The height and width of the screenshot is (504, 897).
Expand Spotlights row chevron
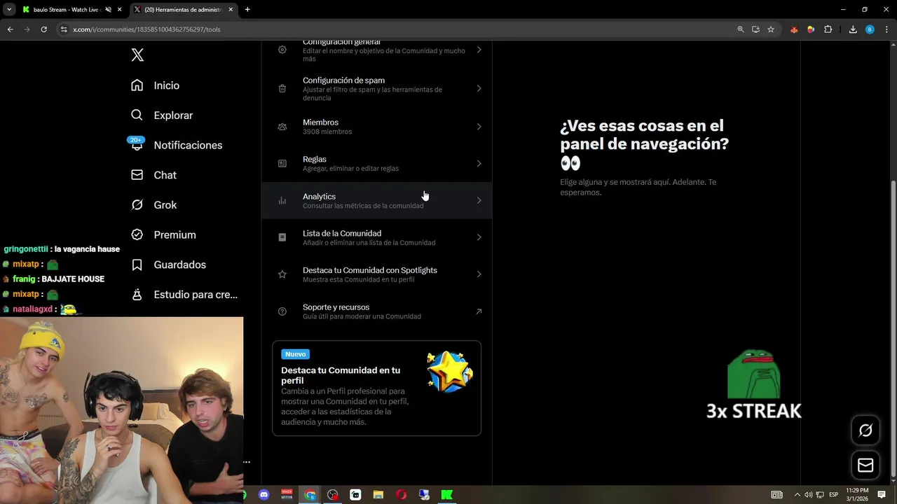(x=479, y=274)
